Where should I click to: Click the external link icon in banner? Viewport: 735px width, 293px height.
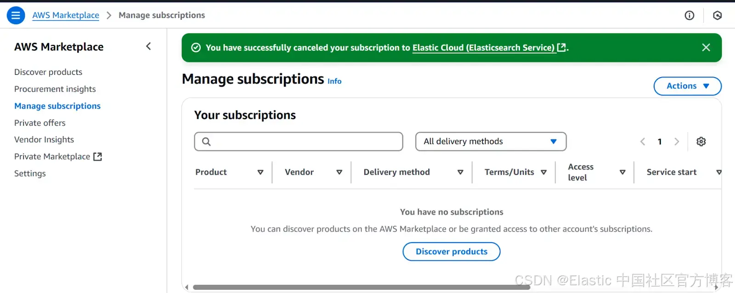pos(561,47)
